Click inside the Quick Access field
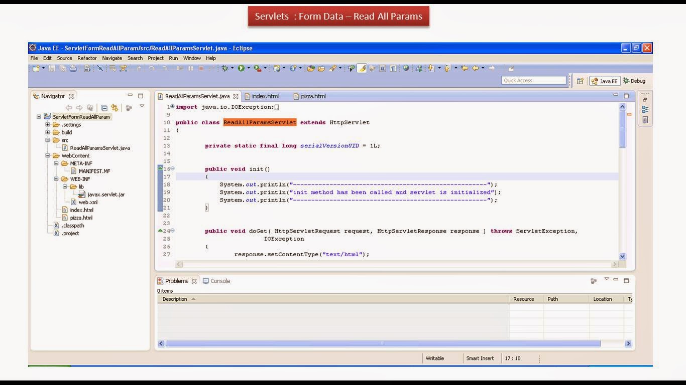Screen dimensions: 686x385 click(x=533, y=80)
